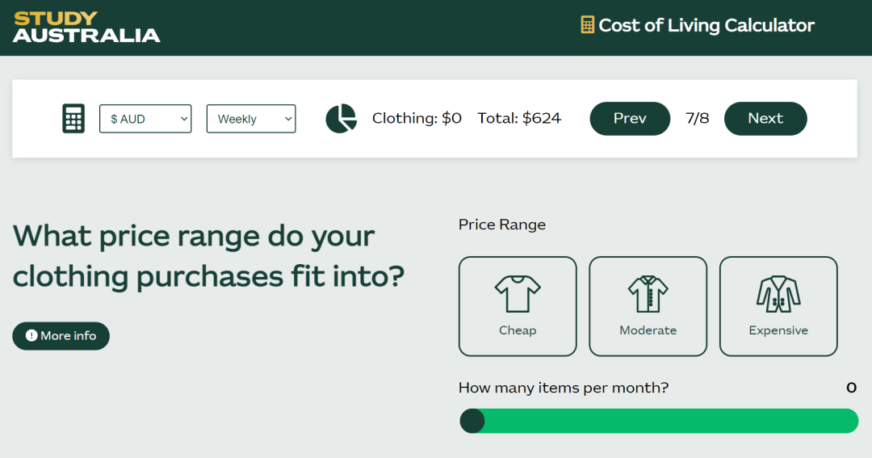Viewport: 872px width, 458px height.
Task: Open the $ AUD currency dropdown
Action: (145, 119)
